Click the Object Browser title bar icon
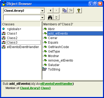Image resolution: width=104 pixels, height=98 pixels. pyautogui.click(x=4, y=4)
